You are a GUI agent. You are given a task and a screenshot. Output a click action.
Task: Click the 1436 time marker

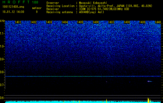96,22
